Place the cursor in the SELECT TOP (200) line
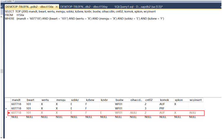This screenshot has width=222, height=139. point(80,11)
